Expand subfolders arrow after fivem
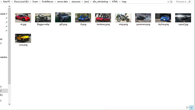195x110 pixels. pos(40,2)
